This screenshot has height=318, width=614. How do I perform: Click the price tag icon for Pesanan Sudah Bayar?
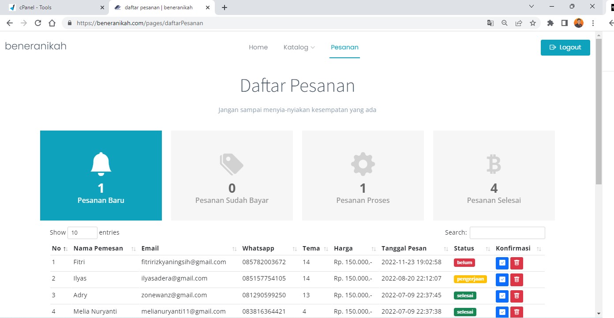(x=232, y=164)
